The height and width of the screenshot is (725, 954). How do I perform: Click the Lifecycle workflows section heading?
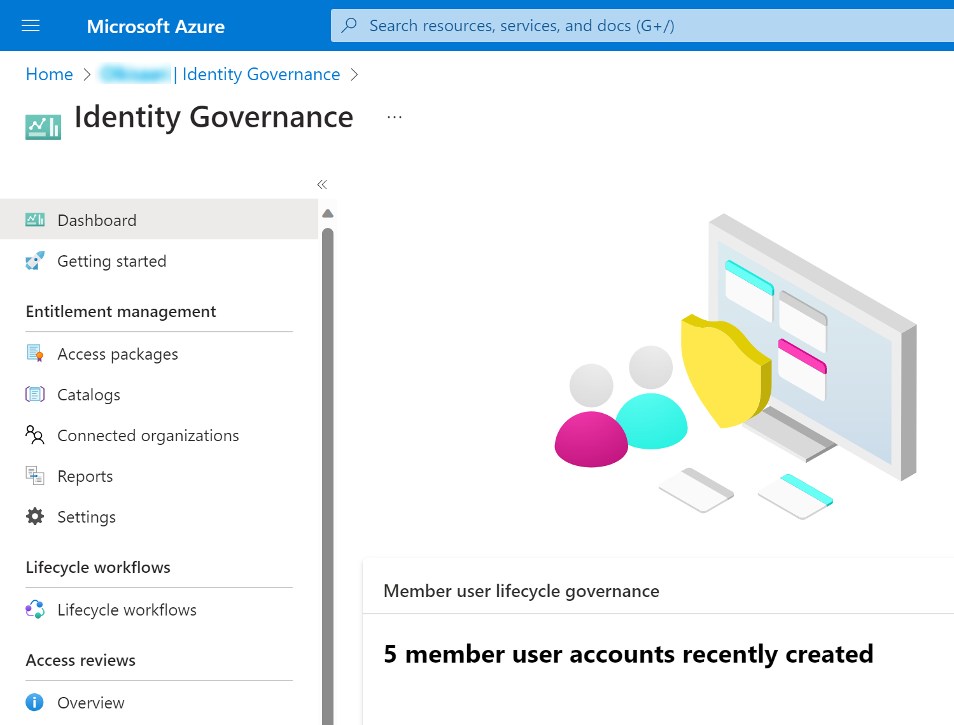tap(98, 567)
